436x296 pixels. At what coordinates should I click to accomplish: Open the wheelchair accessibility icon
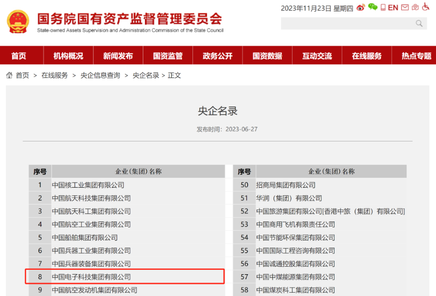[426, 7]
